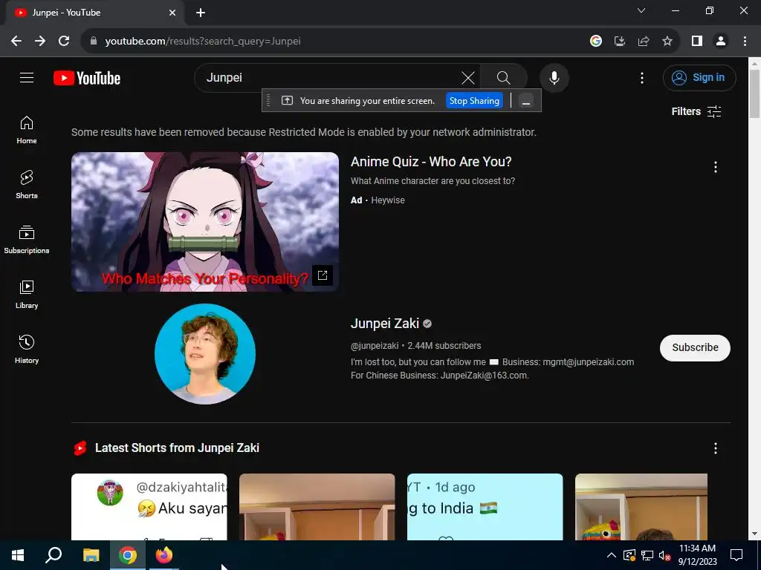Viewport: 761px width, 570px height.
Task: Open Subscriptions in sidebar
Action: pyautogui.click(x=27, y=240)
